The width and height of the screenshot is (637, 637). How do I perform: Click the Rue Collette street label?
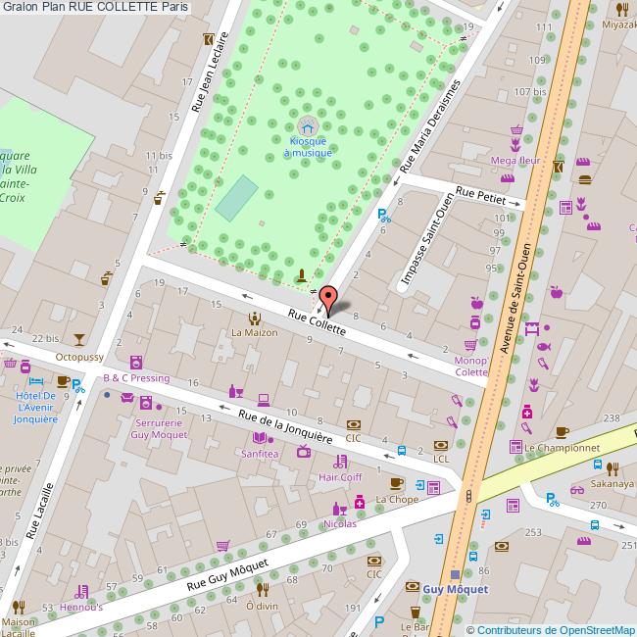pyautogui.click(x=317, y=322)
